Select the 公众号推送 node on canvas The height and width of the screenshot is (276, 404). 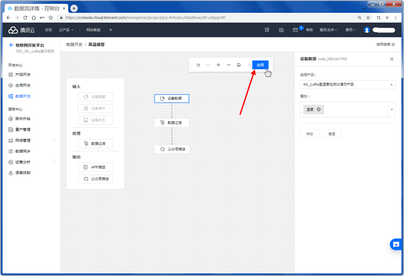(172, 149)
